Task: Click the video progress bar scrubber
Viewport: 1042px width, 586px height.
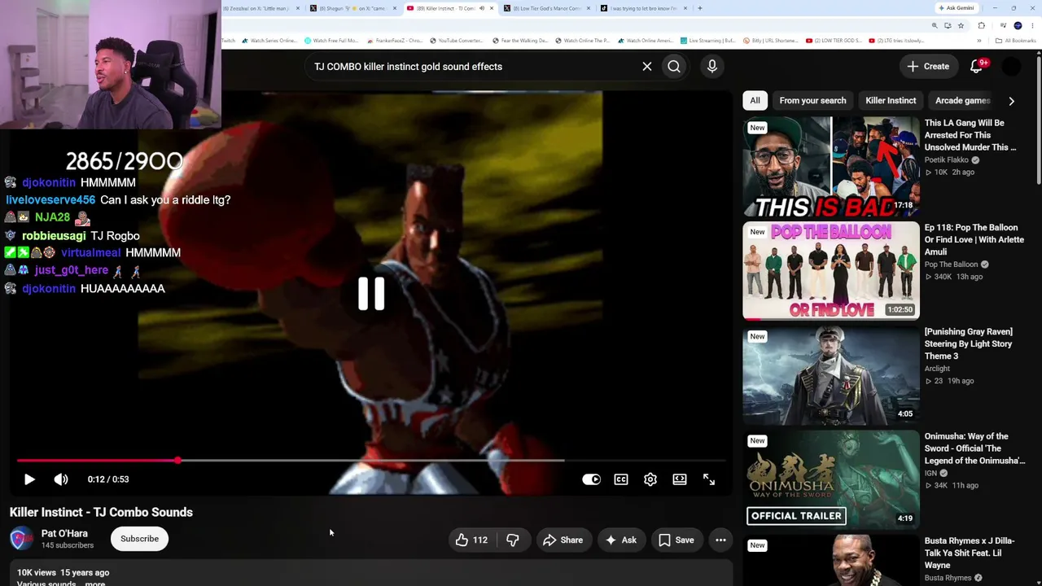Action: tap(177, 461)
